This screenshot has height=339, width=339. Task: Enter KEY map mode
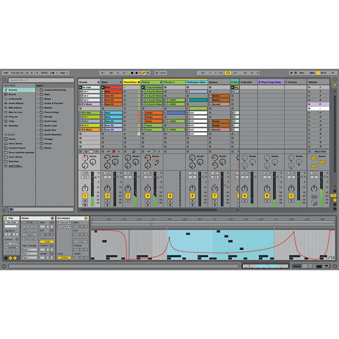(302, 73)
